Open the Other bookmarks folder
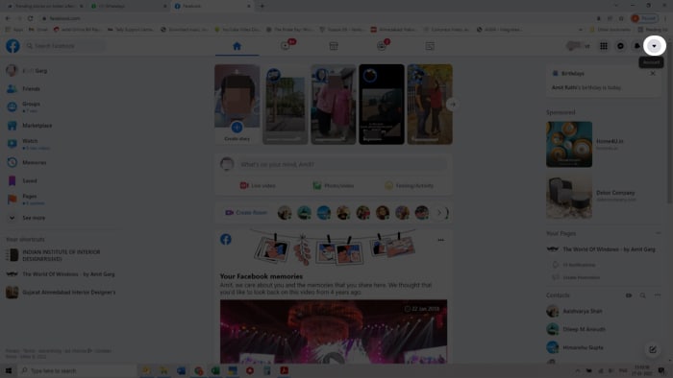Viewport: 673px width, 378px height. pos(610,30)
